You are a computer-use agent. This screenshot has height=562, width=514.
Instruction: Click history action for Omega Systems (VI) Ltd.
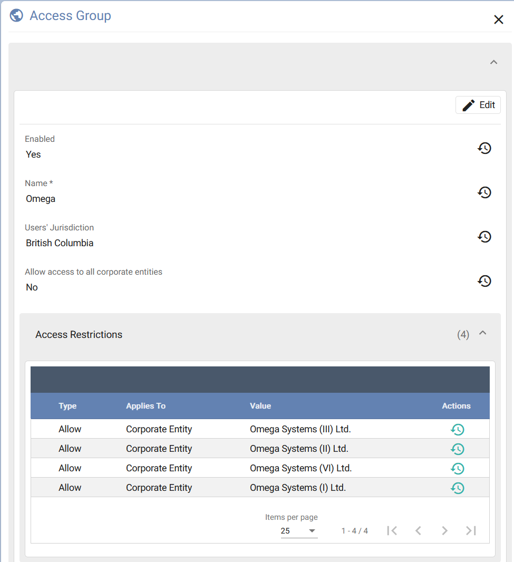pyautogui.click(x=457, y=469)
